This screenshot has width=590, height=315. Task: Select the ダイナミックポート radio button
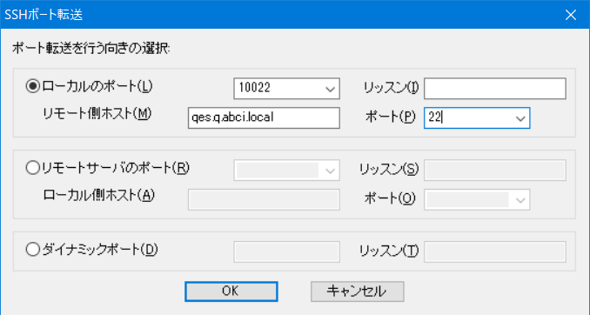tap(33, 249)
